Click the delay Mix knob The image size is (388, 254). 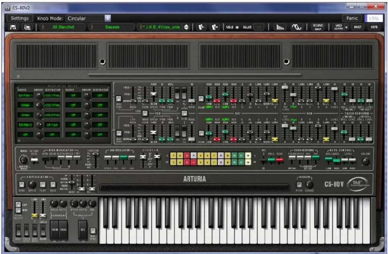click(92, 204)
